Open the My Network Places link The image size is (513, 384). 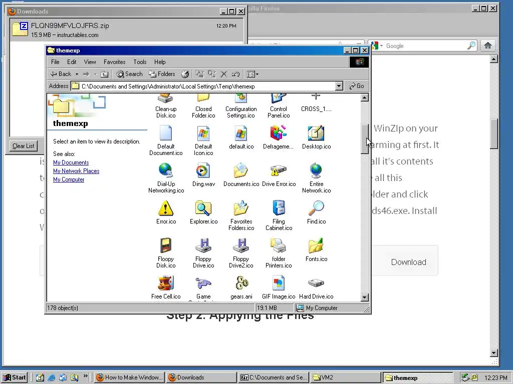pos(76,171)
